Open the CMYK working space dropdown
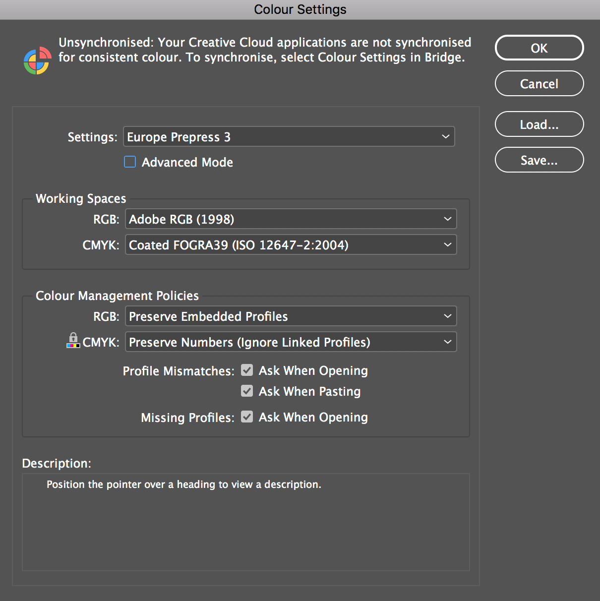 coord(291,244)
